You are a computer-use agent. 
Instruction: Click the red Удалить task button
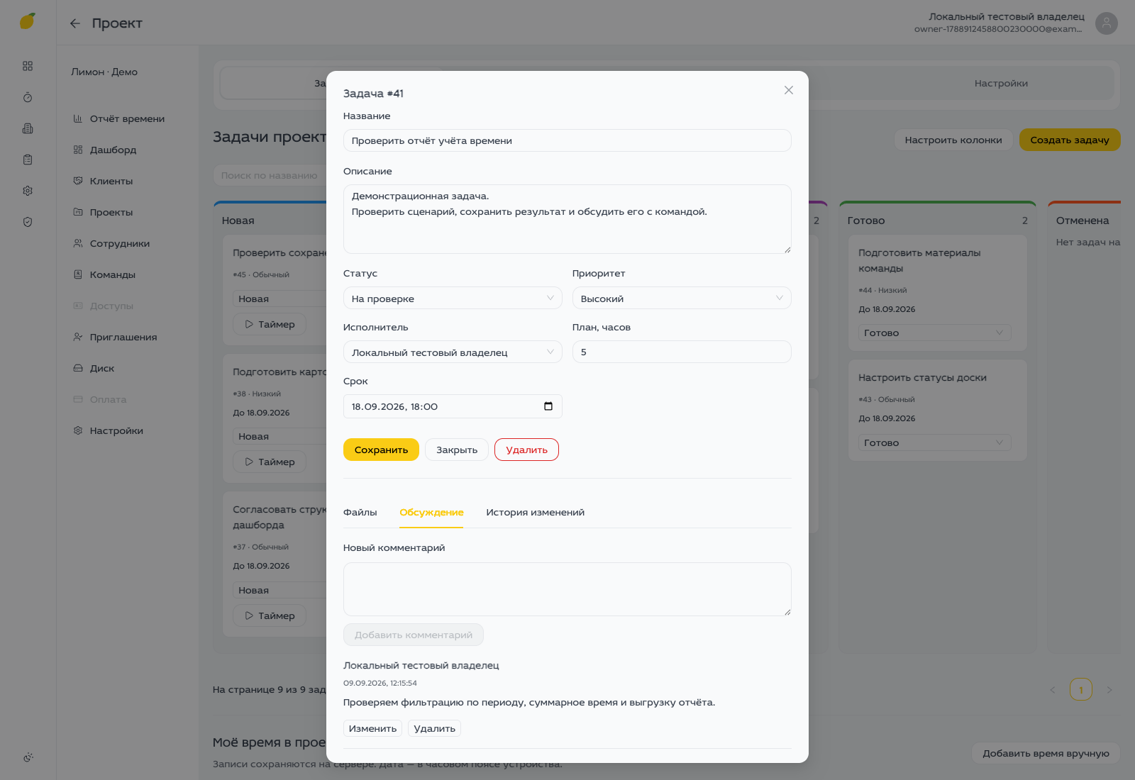(526, 450)
